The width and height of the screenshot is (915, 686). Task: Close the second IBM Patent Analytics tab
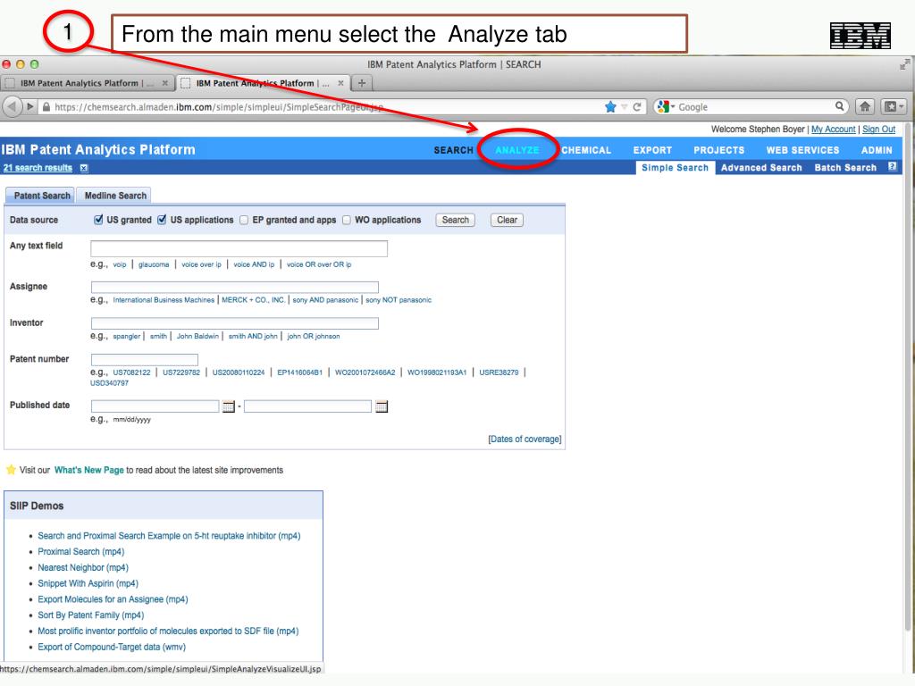click(x=340, y=83)
